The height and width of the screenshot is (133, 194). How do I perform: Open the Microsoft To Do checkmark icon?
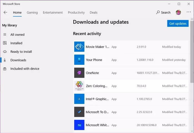(79, 112)
